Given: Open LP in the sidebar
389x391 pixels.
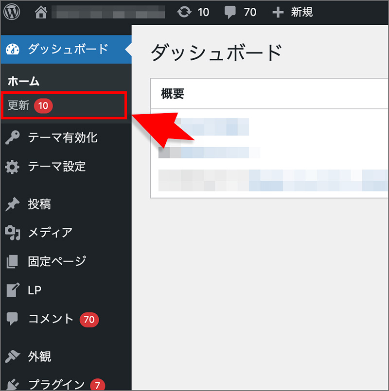Looking at the screenshot, I should [x=66, y=290].
